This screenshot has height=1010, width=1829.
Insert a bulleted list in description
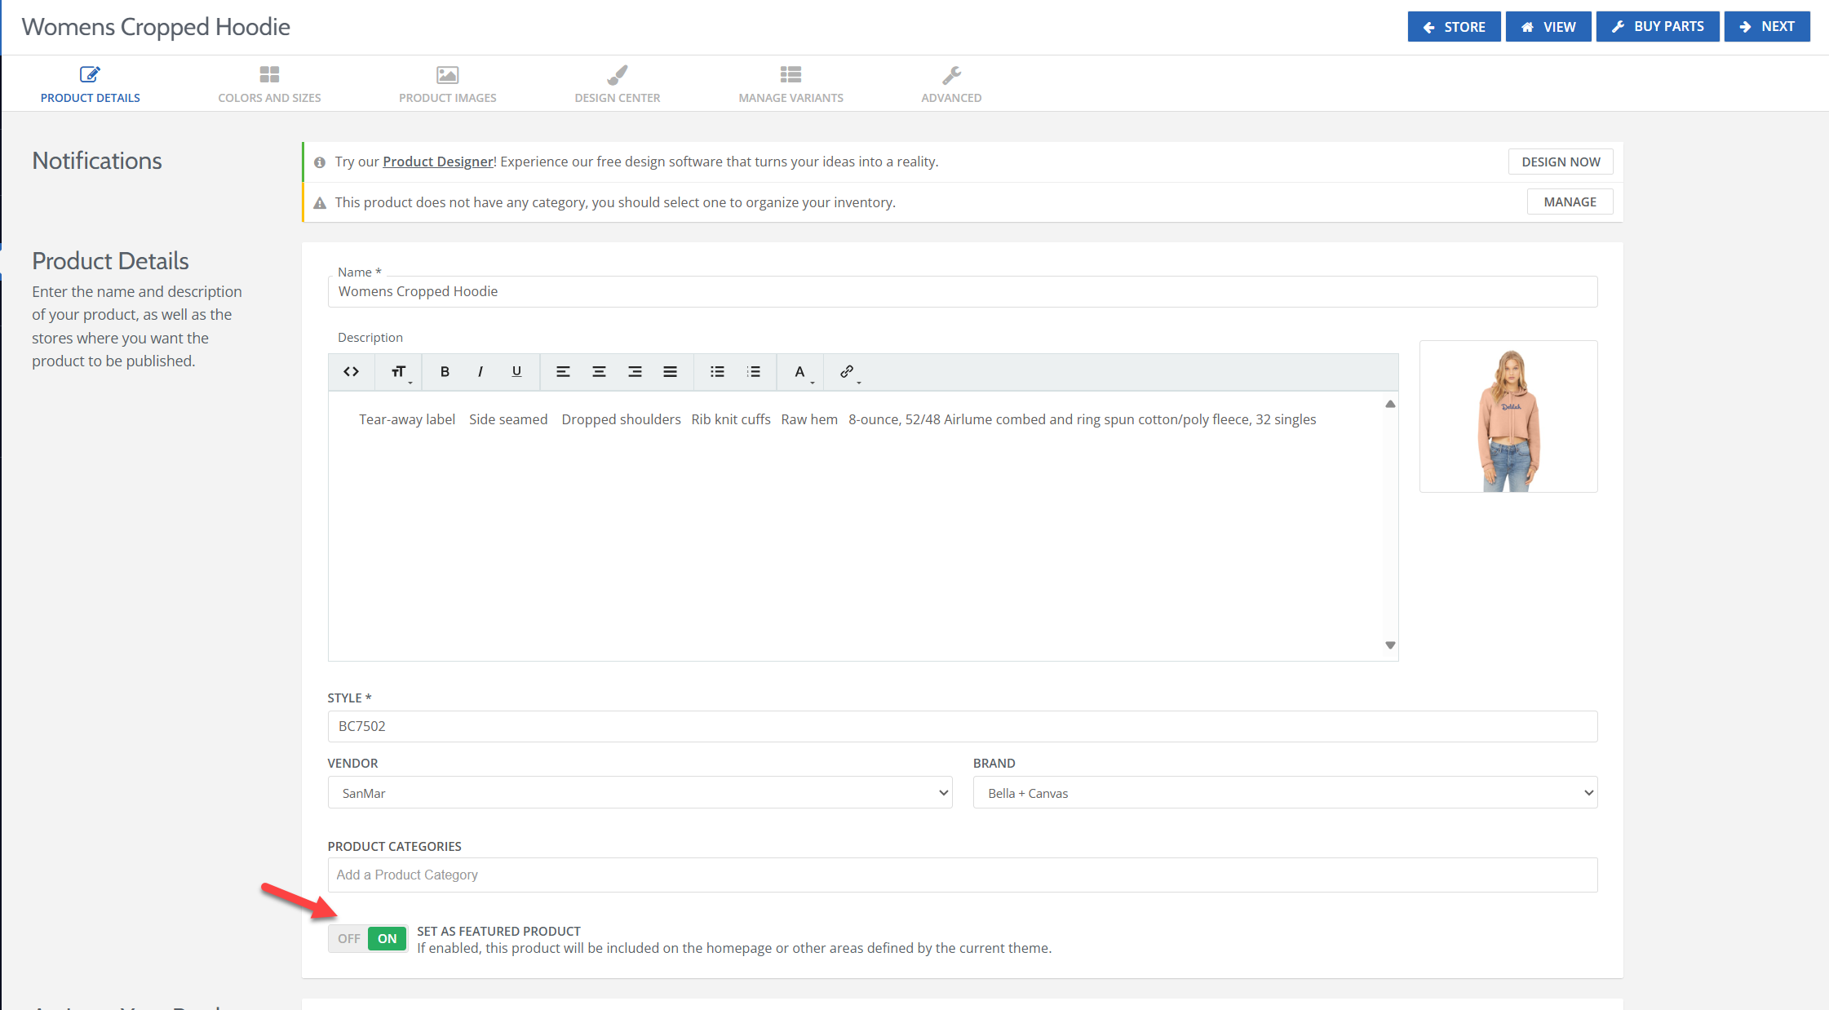coord(717,372)
